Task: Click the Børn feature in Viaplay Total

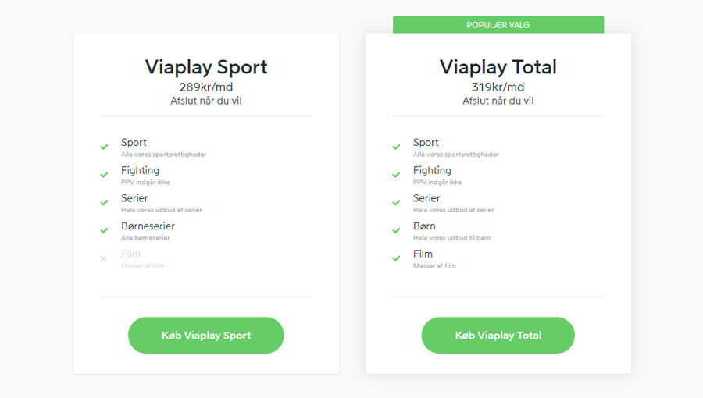Action: (424, 226)
